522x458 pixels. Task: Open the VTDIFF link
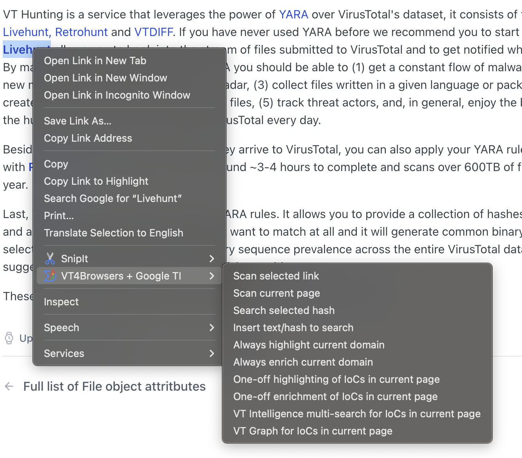153,32
